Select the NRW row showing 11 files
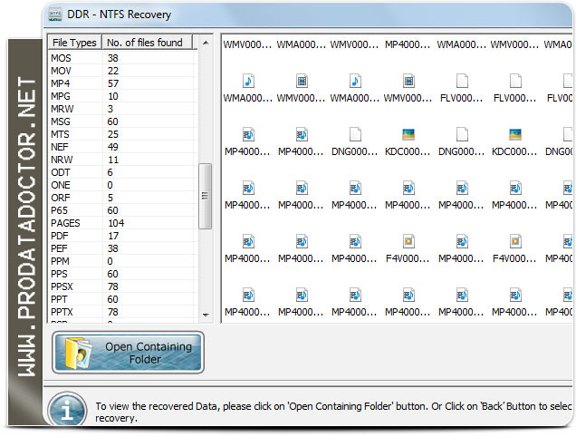The height and width of the screenshot is (437, 576). coord(122,160)
